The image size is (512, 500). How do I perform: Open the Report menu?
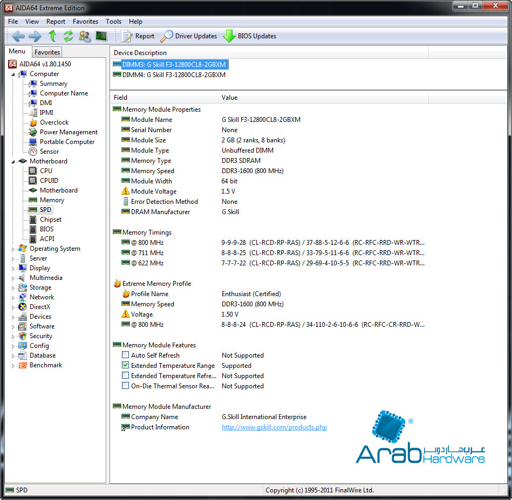pos(56,22)
